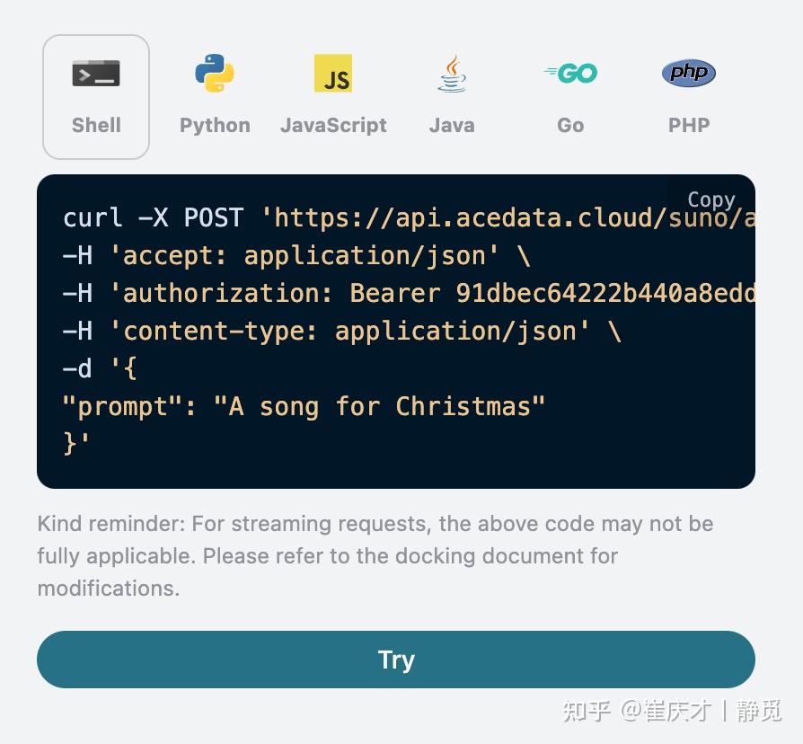
Task: Select the Shell terminal icon
Action: (96, 74)
